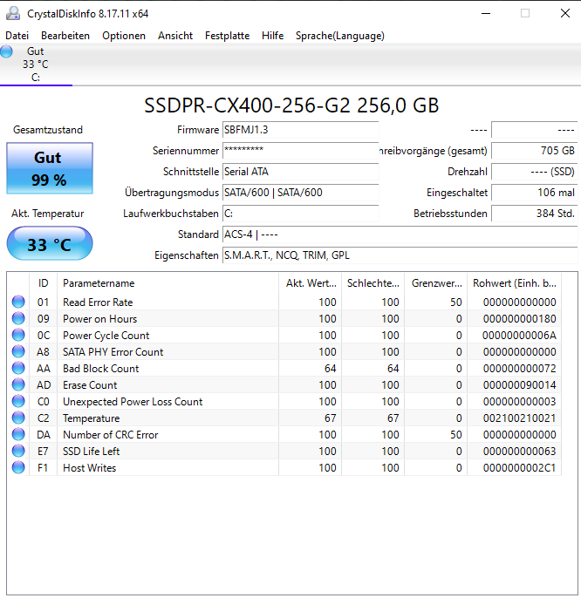Screen dimensions: 581x598
Task: Minimize the CrystalDiskInfo window
Action: [486, 13]
